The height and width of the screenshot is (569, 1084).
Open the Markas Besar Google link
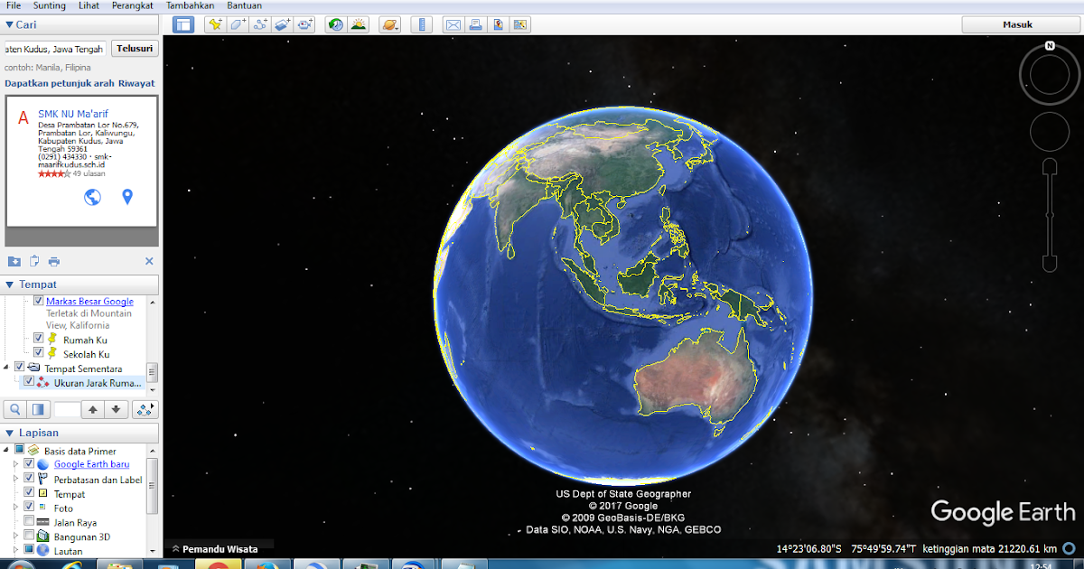pyautogui.click(x=89, y=301)
